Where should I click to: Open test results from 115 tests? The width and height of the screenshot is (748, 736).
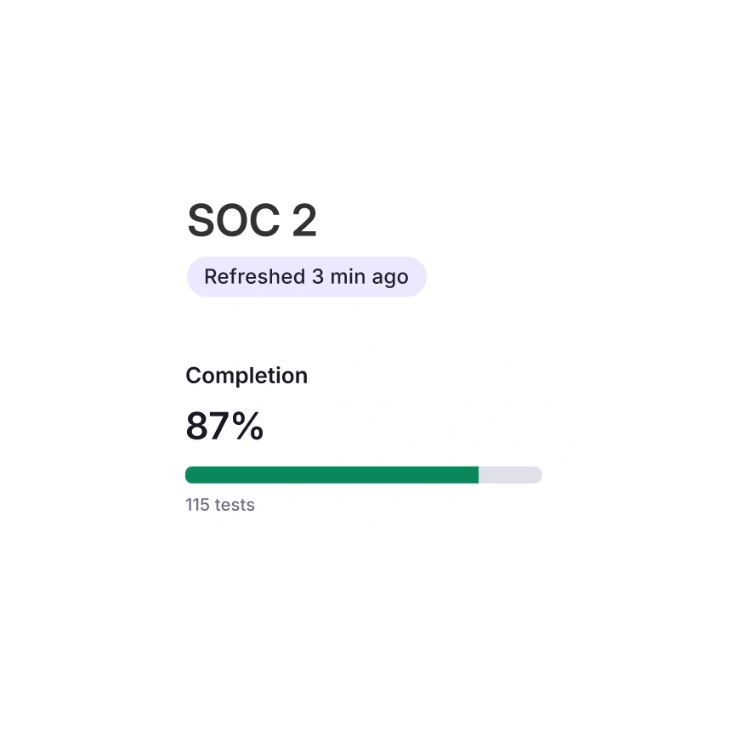(219, 505)
